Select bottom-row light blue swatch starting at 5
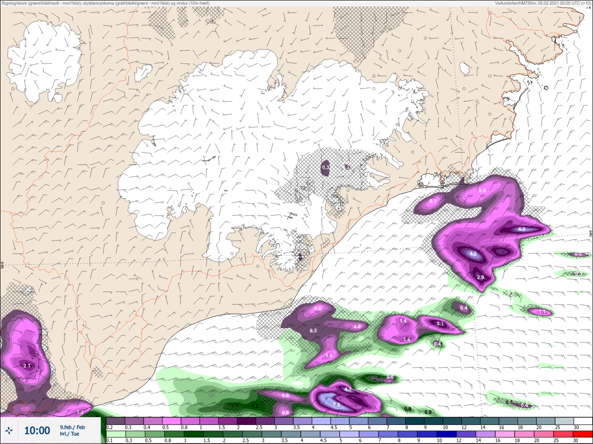The image size is (593, 444). tap(349, 434)
